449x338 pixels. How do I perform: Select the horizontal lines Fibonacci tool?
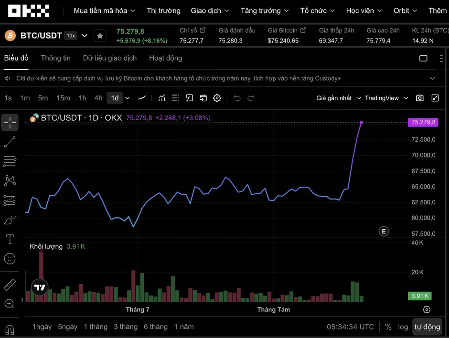(10, 161)
